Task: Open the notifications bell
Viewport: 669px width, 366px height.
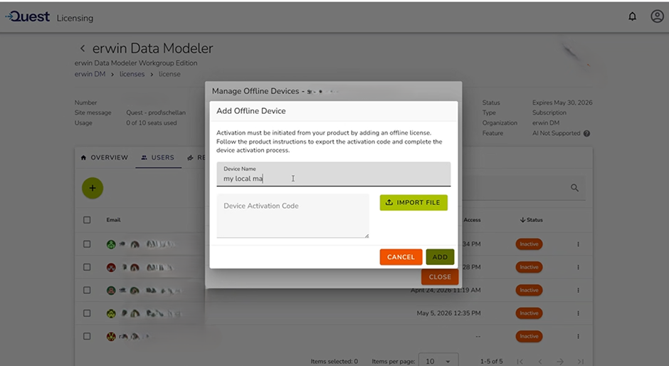Action: [x=632, y=16]
